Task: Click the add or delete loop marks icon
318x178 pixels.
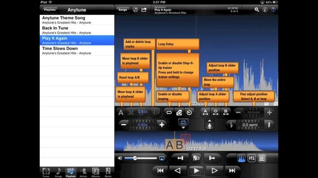Action: pyautogui.click(x=156, y=112)
